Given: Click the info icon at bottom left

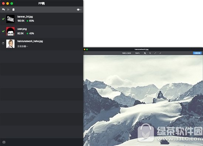Looking at the screenshot, I should [4, 142].
